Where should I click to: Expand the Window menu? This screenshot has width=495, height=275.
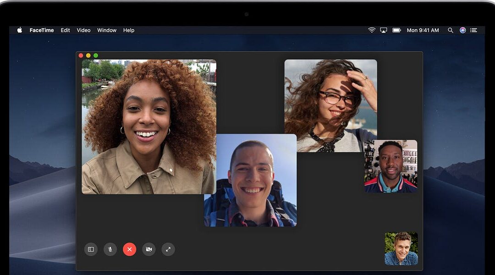point(107,30)
